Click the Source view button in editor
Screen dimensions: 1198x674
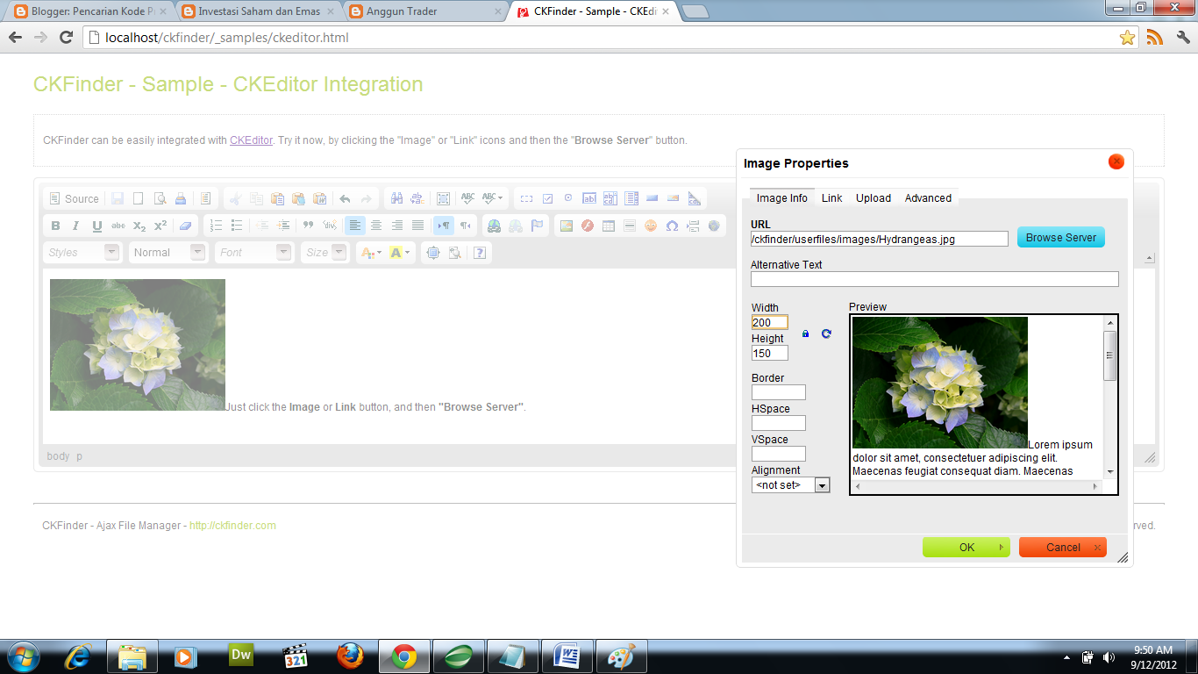click(74, 199)
